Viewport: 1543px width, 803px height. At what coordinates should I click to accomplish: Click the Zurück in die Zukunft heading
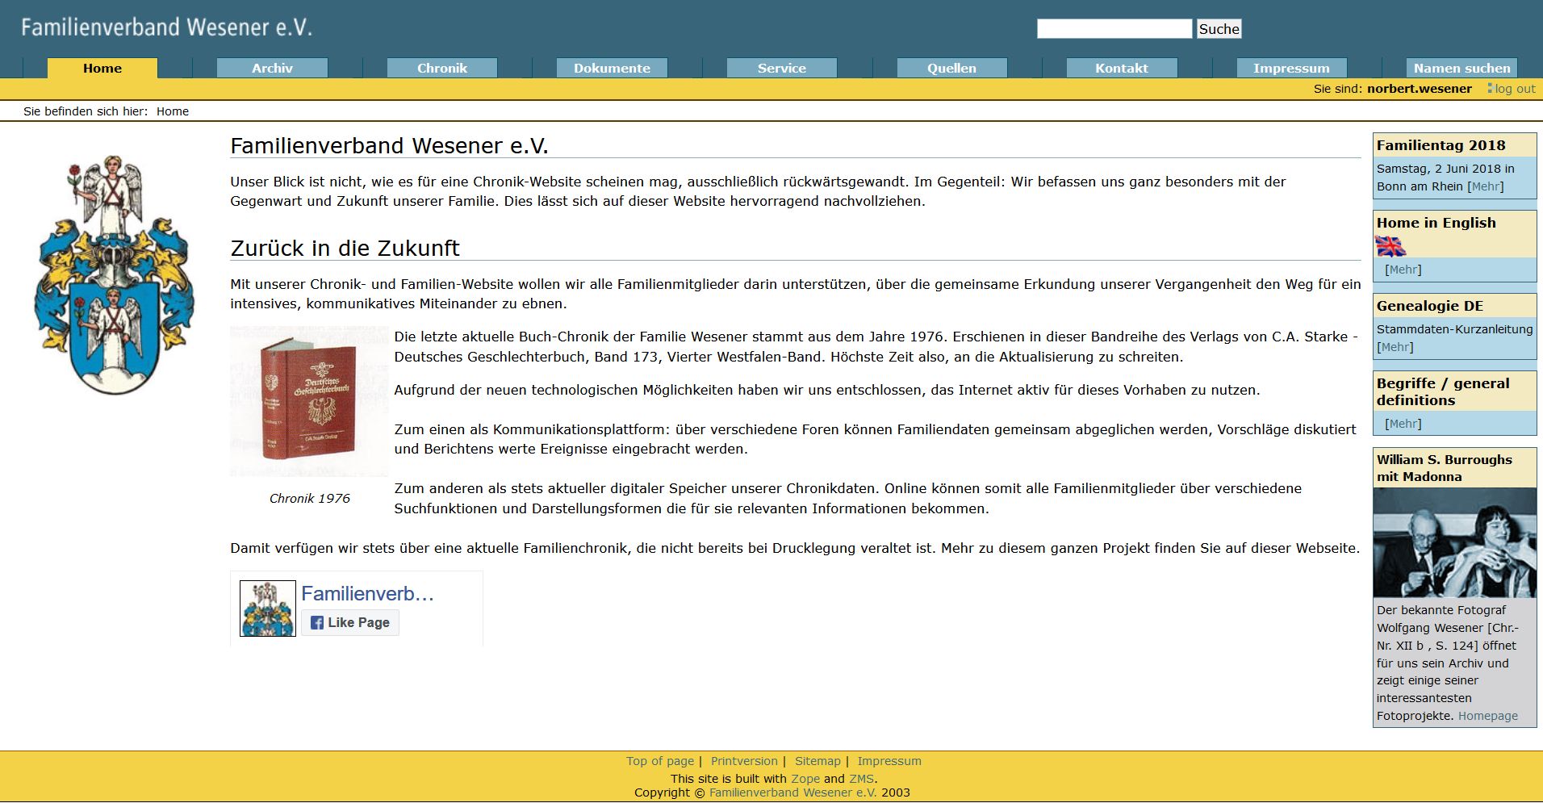click(345, 248)
